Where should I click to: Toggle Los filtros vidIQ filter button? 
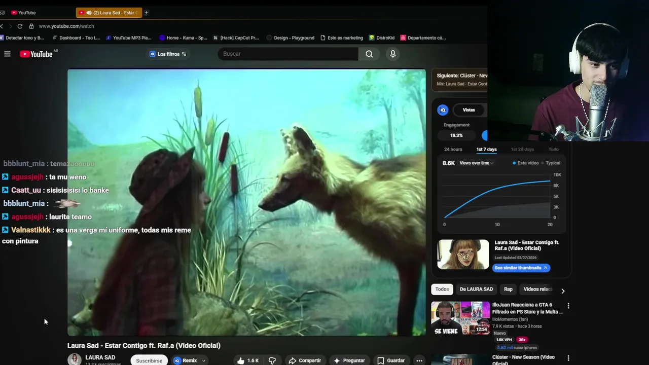click(x=168, y=54)
